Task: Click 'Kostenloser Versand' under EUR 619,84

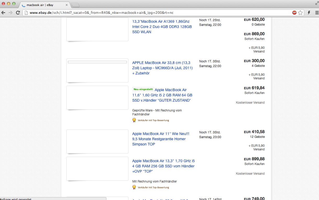Action: pos(250,103)
